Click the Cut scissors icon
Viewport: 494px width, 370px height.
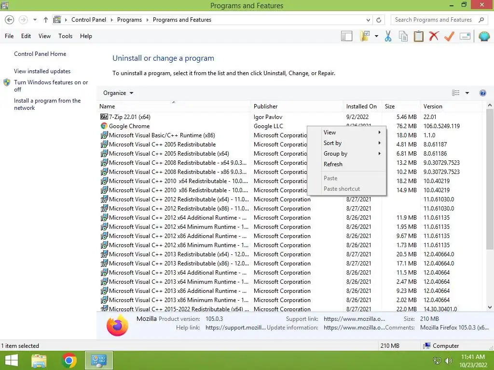click(388, 36)
